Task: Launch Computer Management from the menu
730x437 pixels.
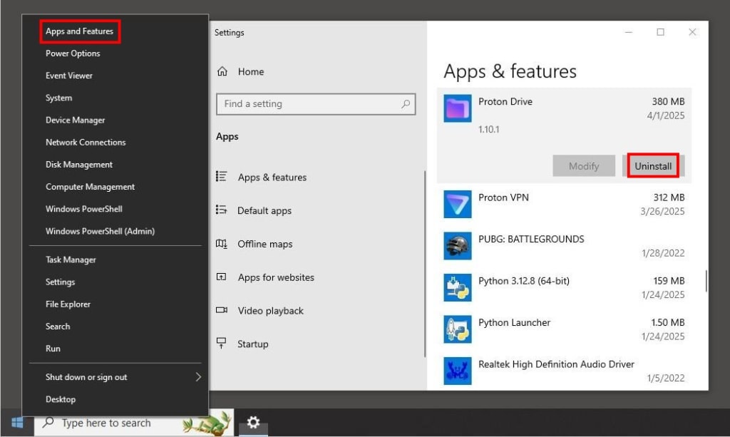Action: coord(90,187)
